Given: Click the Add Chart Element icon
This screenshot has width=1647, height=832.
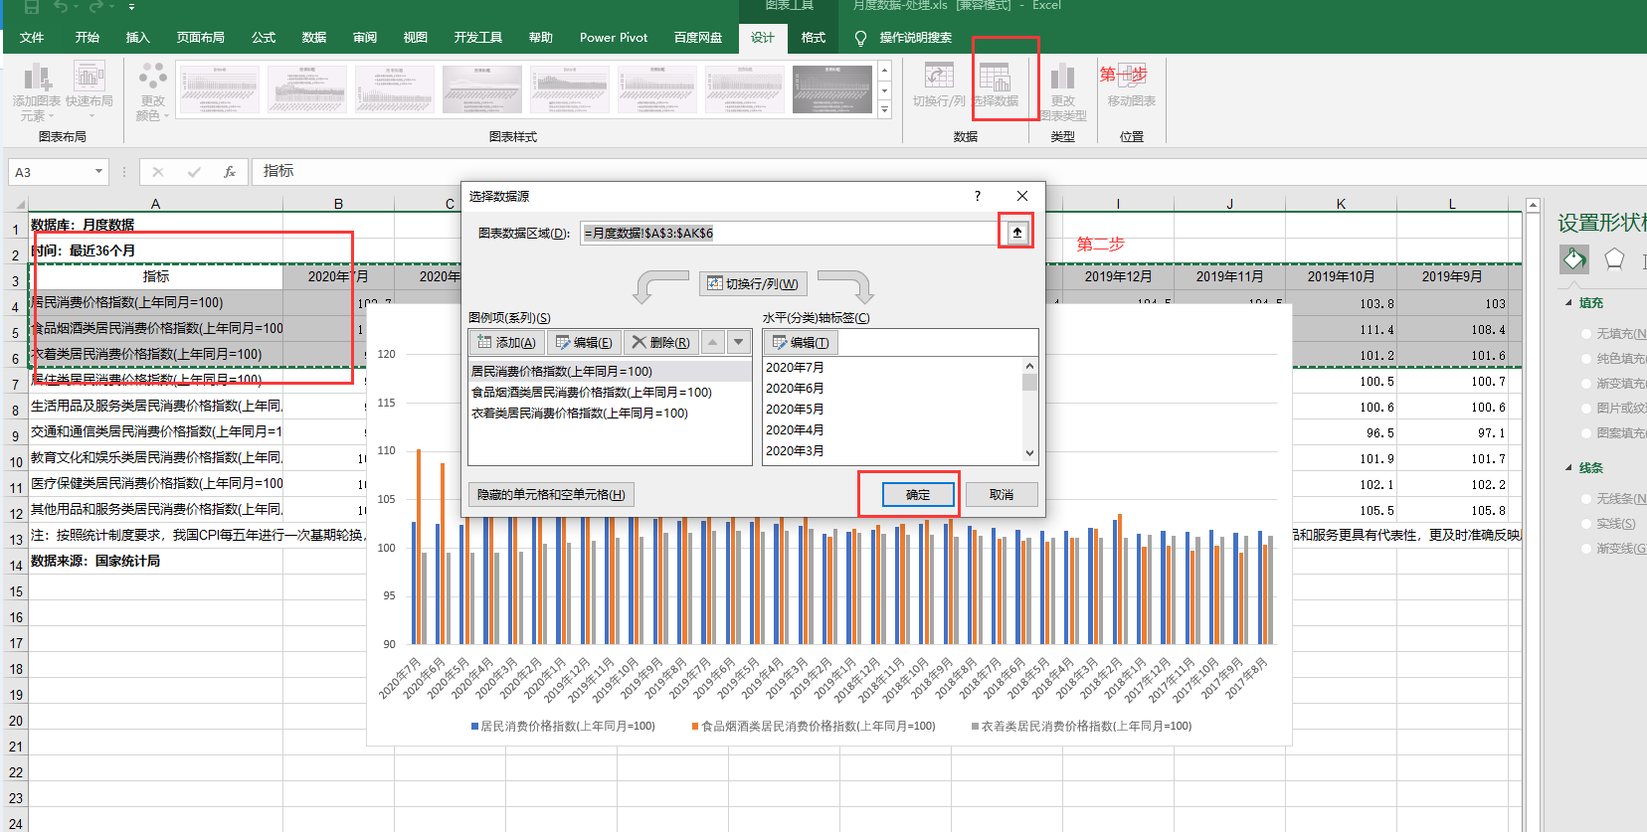Looking at the screenshot, I should click(37, 78).
